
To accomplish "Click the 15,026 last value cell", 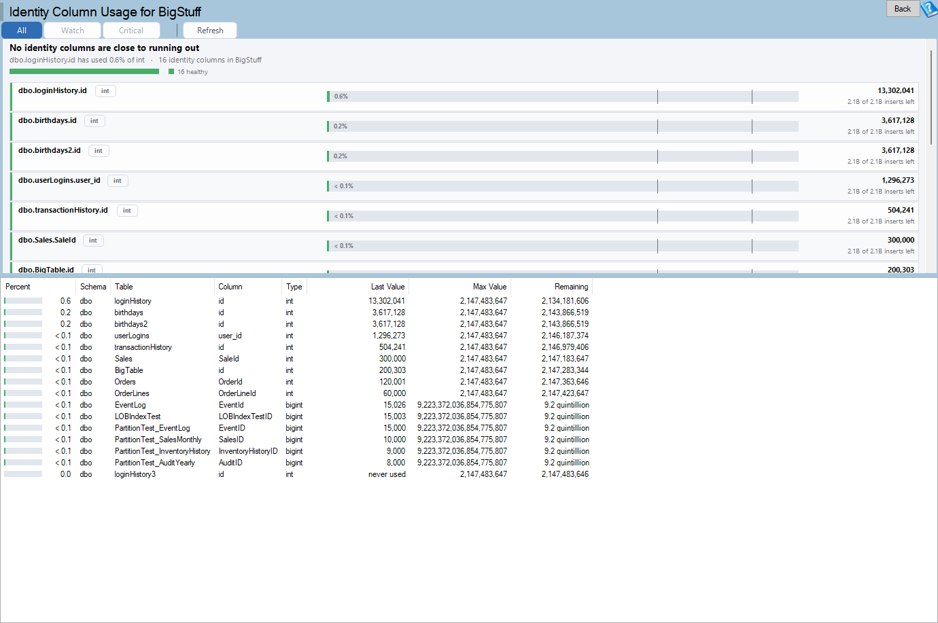I will coord(394,405).
